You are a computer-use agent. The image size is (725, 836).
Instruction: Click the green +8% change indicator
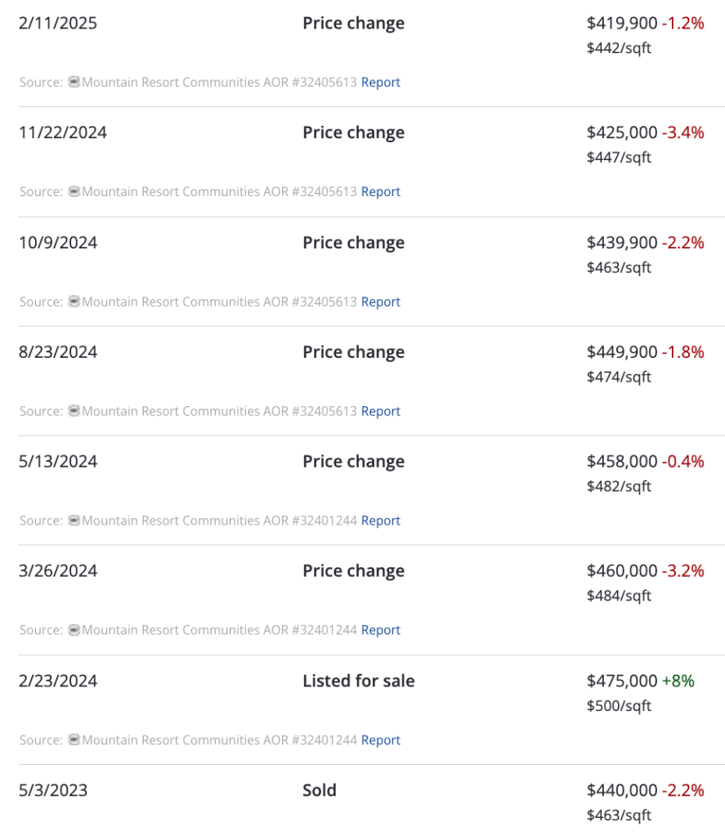coord(678,681)
